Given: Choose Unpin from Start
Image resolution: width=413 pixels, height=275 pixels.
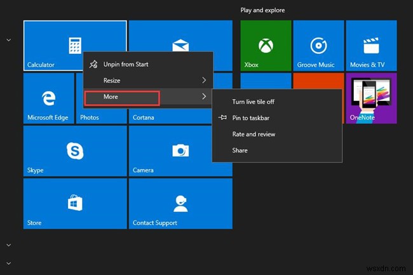Looking at the screenshot, I should point(148,64).
